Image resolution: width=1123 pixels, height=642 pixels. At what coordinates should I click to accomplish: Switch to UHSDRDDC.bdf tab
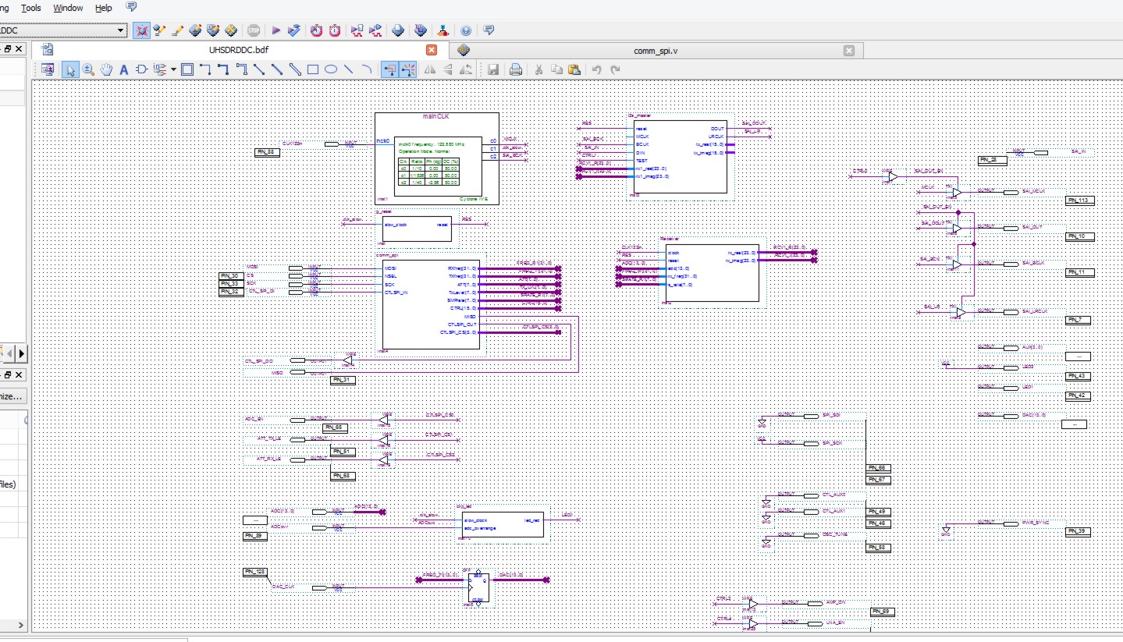(239, 50)
